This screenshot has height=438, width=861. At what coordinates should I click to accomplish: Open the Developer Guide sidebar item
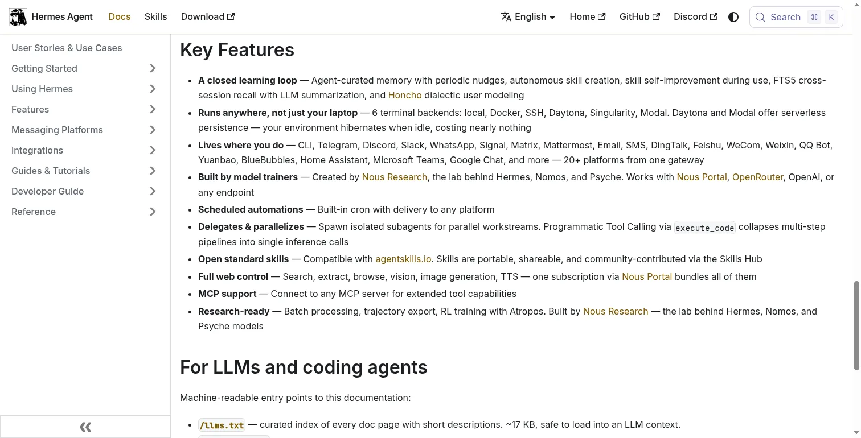point(47,191)
